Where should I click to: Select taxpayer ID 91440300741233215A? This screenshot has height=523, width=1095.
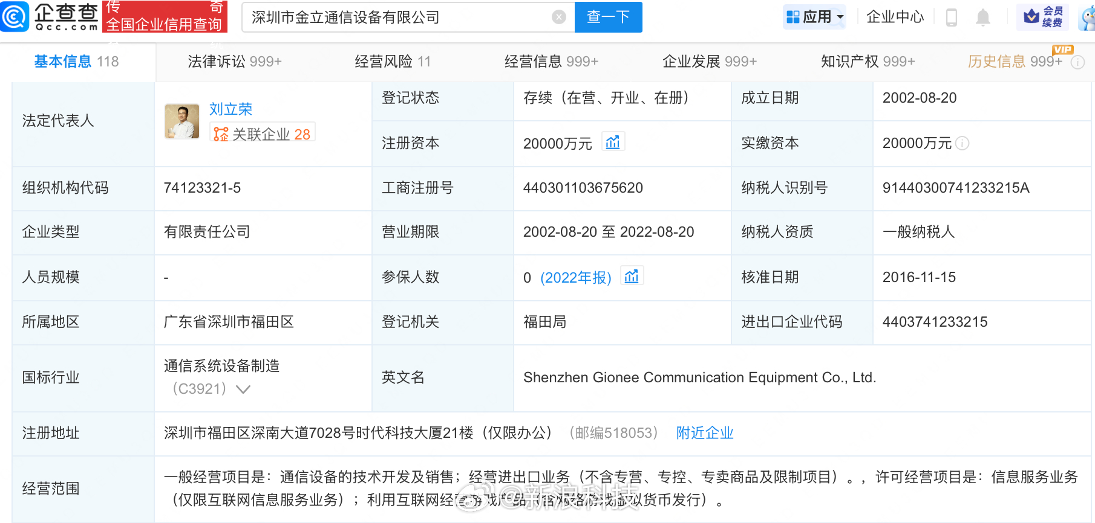pyautogui.click(x=956, y=188)
